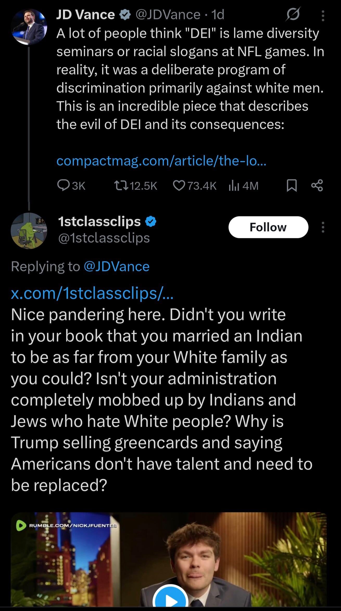Open the 1stclassclips display name
The height and width of the screenshot is (611, 341).
pos(99,222)
